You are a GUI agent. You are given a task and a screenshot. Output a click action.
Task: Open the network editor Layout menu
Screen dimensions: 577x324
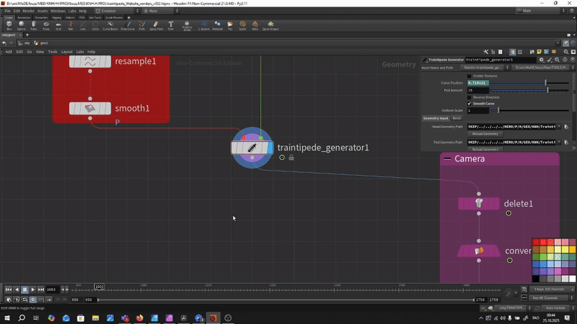click(x=66, y=52)
